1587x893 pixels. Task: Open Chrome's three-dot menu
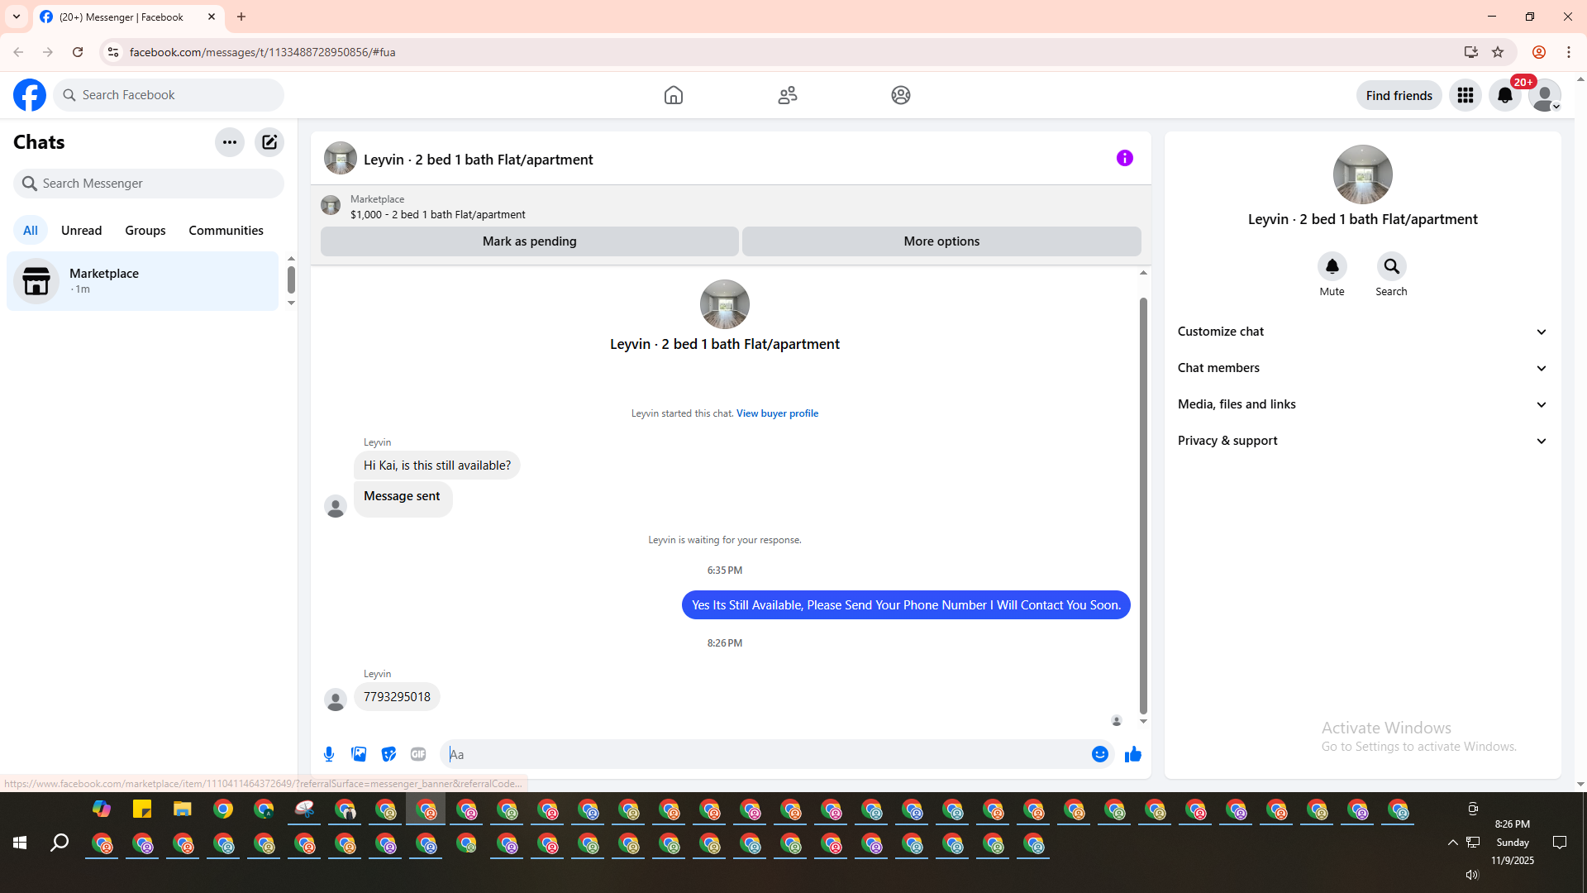[x=1569, y=52]
